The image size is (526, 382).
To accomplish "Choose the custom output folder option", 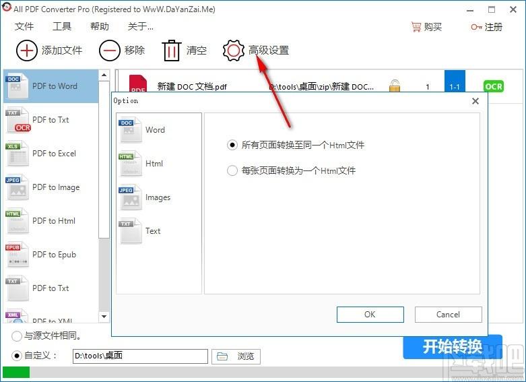I will click(x=16, y=356).
